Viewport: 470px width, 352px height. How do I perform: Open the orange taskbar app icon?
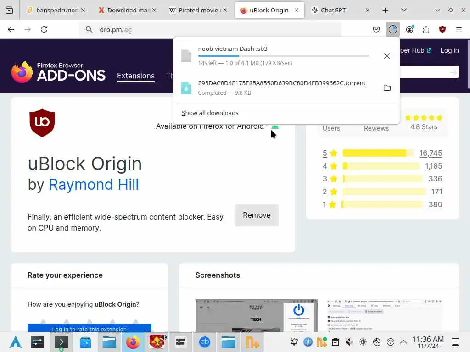point(252,342)
